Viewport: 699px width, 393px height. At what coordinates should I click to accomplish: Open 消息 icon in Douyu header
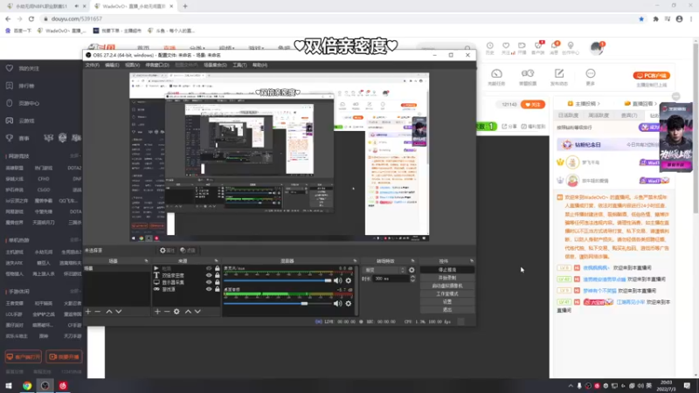[x=554, y=46]
